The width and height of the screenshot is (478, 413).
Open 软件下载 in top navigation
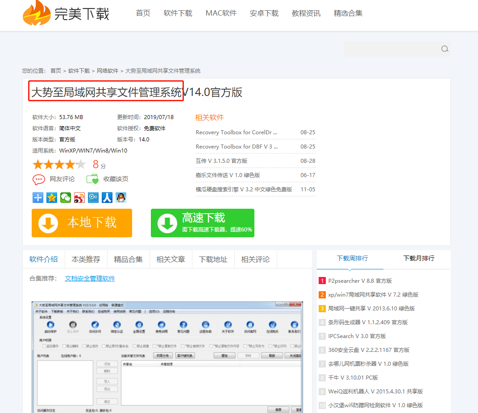click(178, 13)
